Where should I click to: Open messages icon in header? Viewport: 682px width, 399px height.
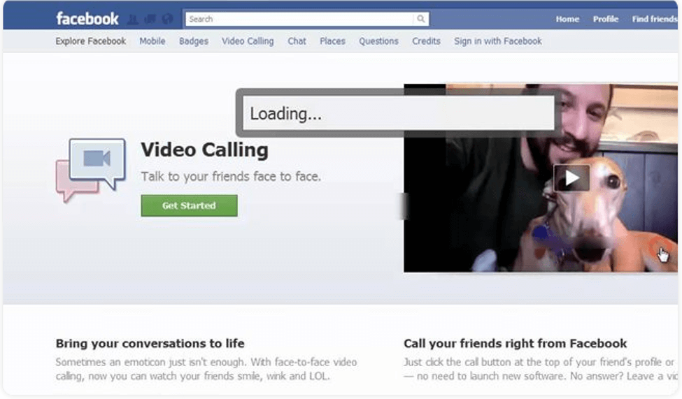pyautogui.click(x=150, y=19)
